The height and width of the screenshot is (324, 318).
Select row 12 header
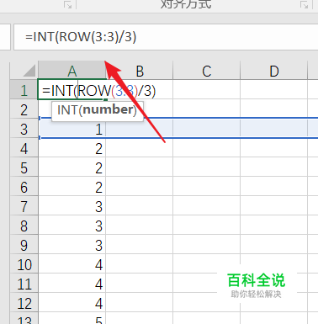pos(24,303)
